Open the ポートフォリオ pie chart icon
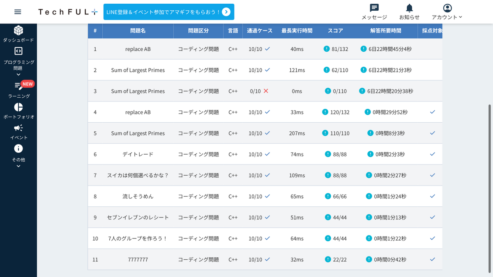The height and width of the screenshot is (277, 493). tap(18, 107)
